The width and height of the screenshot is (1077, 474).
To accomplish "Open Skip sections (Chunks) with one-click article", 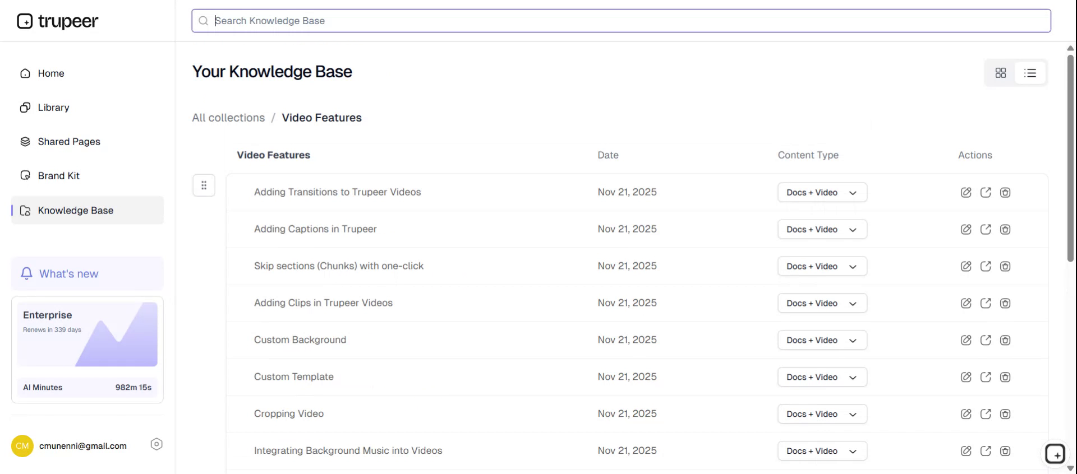I will (x=339, y=266).
